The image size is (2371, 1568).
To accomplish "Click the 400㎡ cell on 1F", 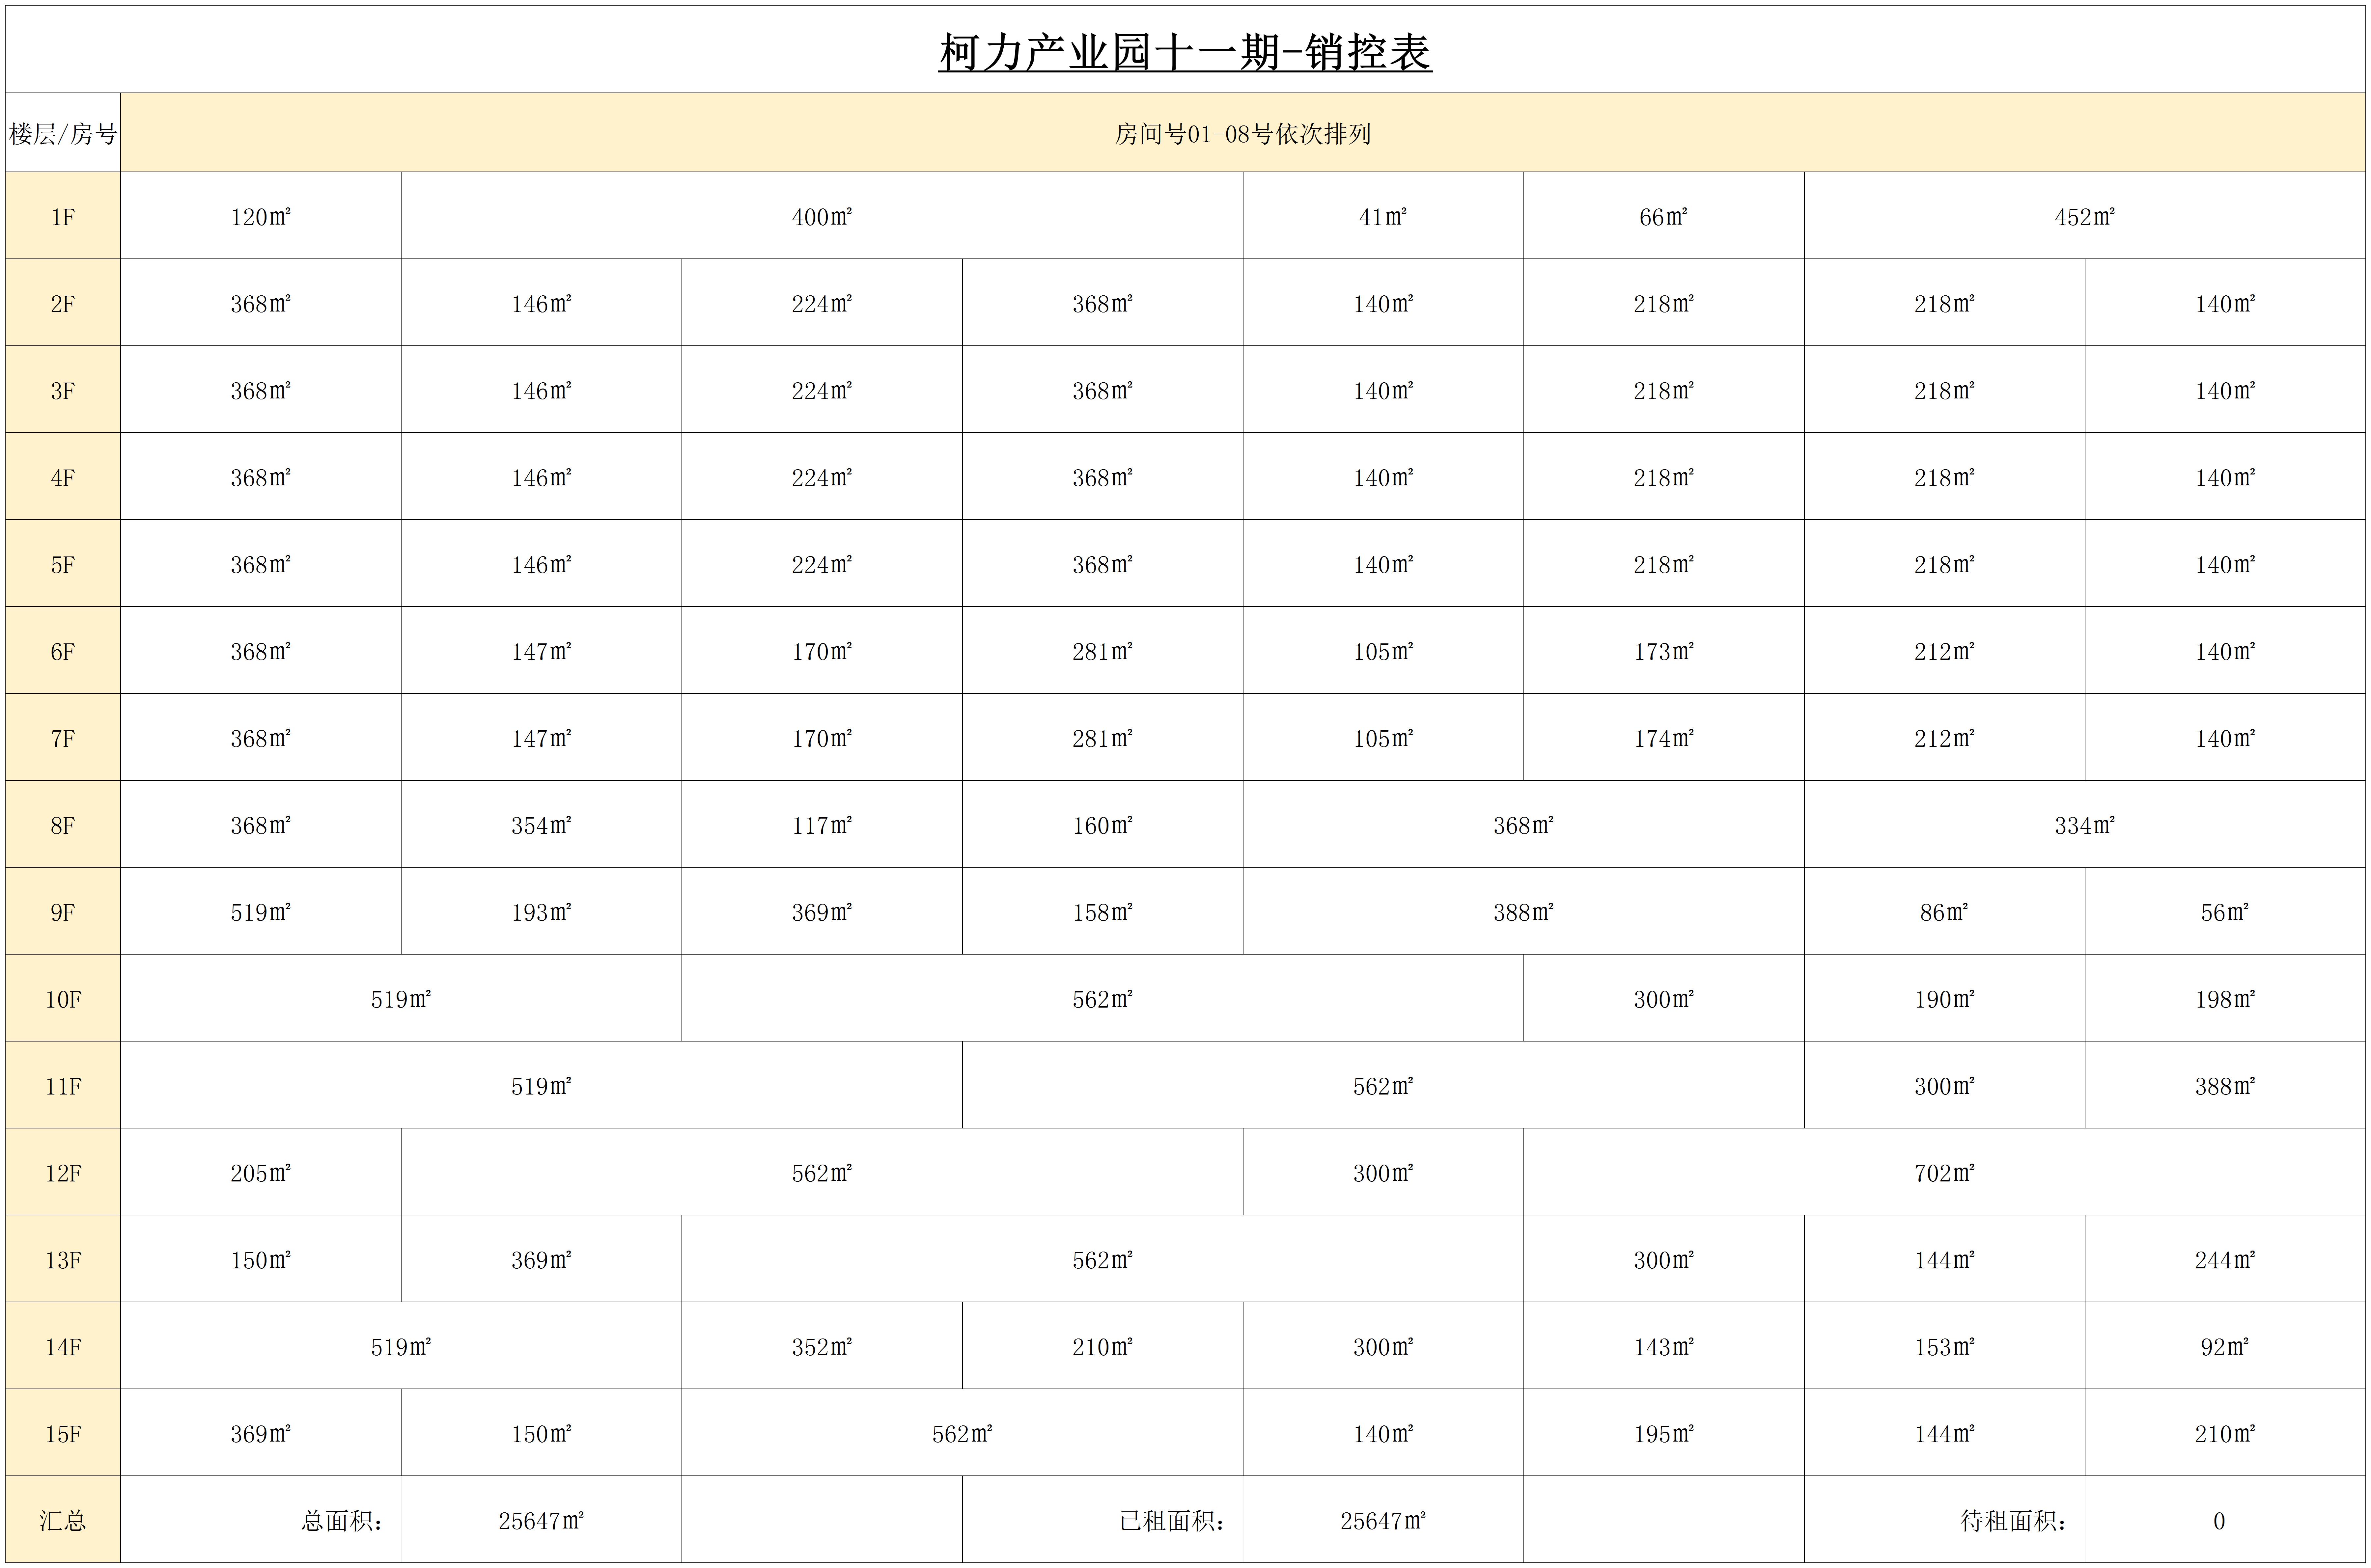I will tap(823, 216).
